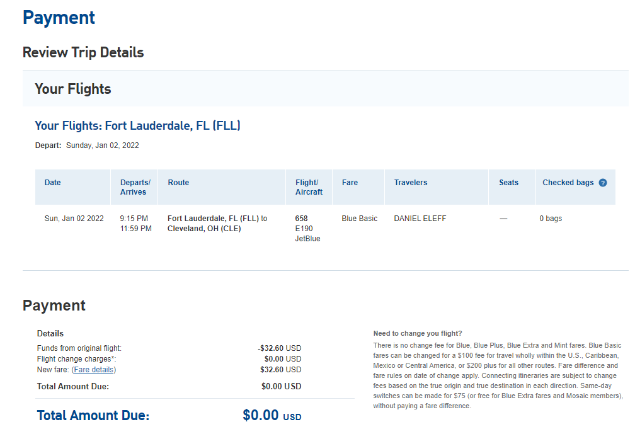Click flight number 658 in table
Image resolution: width=635 pixels, height=434 pixels.
coord(301,218)
